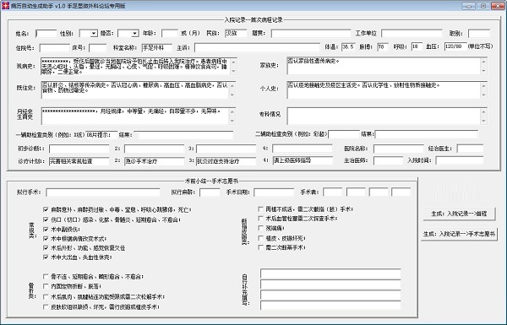Click the 职别 input field
The width and height of the screenshot is (507, 325).
tap(479, 33)
